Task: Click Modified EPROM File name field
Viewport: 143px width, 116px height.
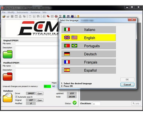Action: coord(37,66)
